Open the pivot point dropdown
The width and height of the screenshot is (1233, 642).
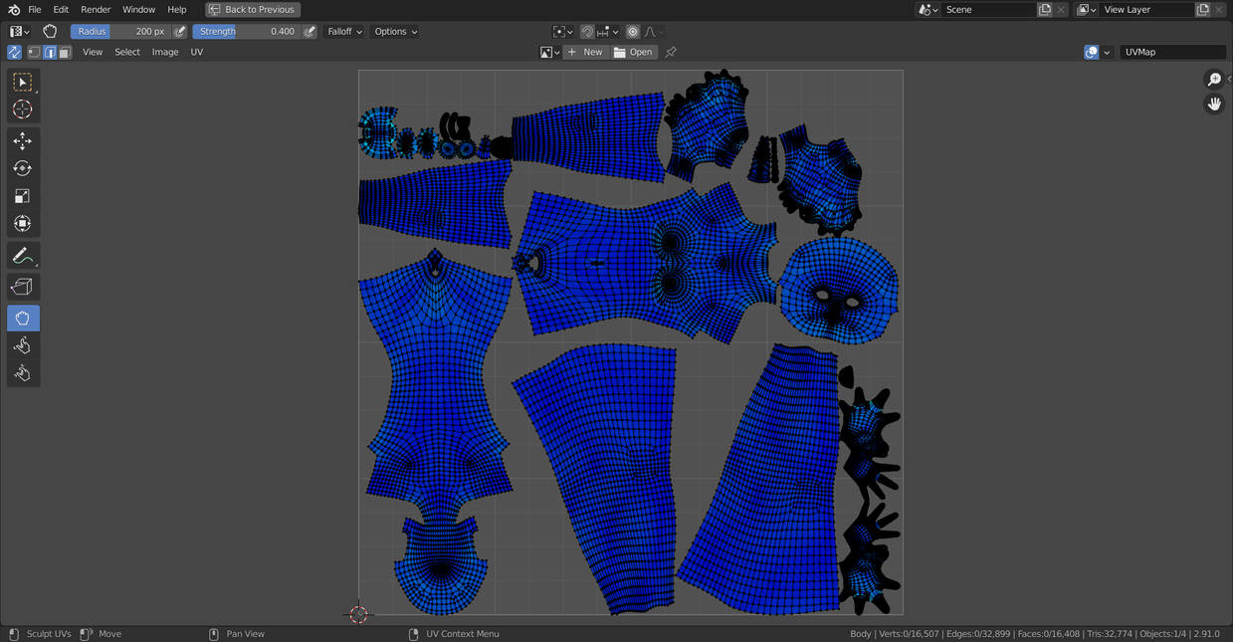tap(563, 32)
